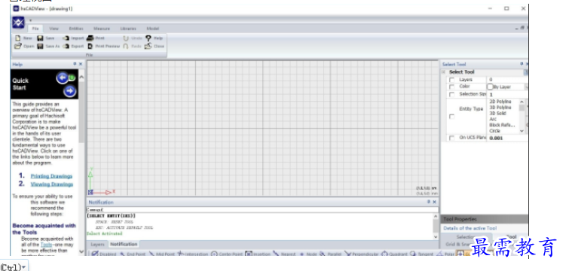The width and height of the screenshot is (563, 271).
Task: Check the Entity Type checkbox
Action: pyautogui.click(x=451, y=117)
